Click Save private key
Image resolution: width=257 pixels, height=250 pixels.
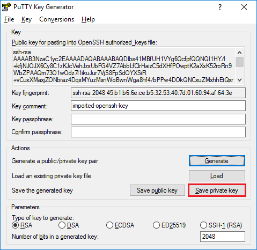pyautogui.click(x=217, y=190)
